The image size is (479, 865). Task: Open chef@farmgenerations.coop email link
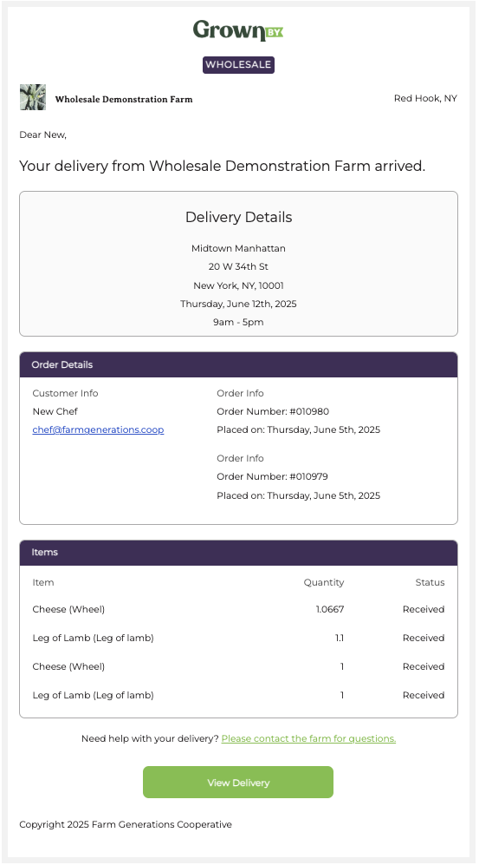[x=98, y=429]
